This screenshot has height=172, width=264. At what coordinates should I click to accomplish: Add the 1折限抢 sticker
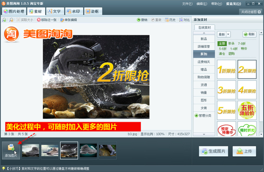click(226, 69)
